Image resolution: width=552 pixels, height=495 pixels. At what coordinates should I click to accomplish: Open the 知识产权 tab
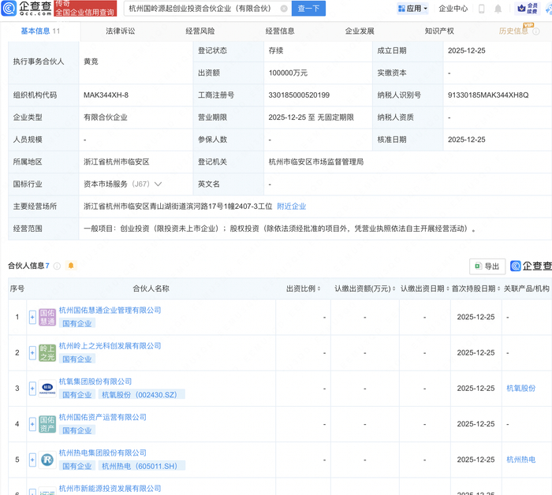point(438,32)
